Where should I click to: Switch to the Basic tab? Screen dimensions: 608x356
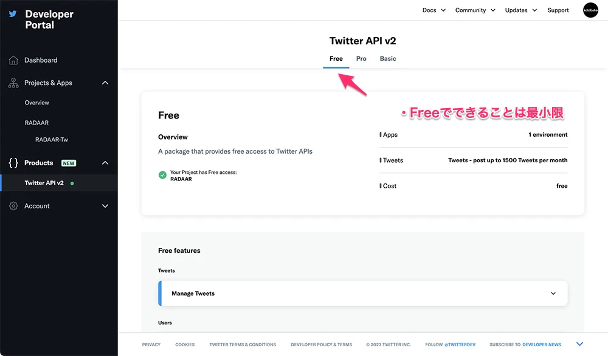[388, 59]
